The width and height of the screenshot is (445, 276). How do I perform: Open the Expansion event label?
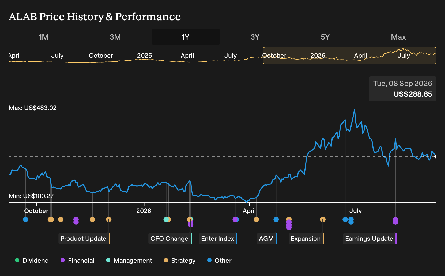pyautogui.click(x=306, y=239)
